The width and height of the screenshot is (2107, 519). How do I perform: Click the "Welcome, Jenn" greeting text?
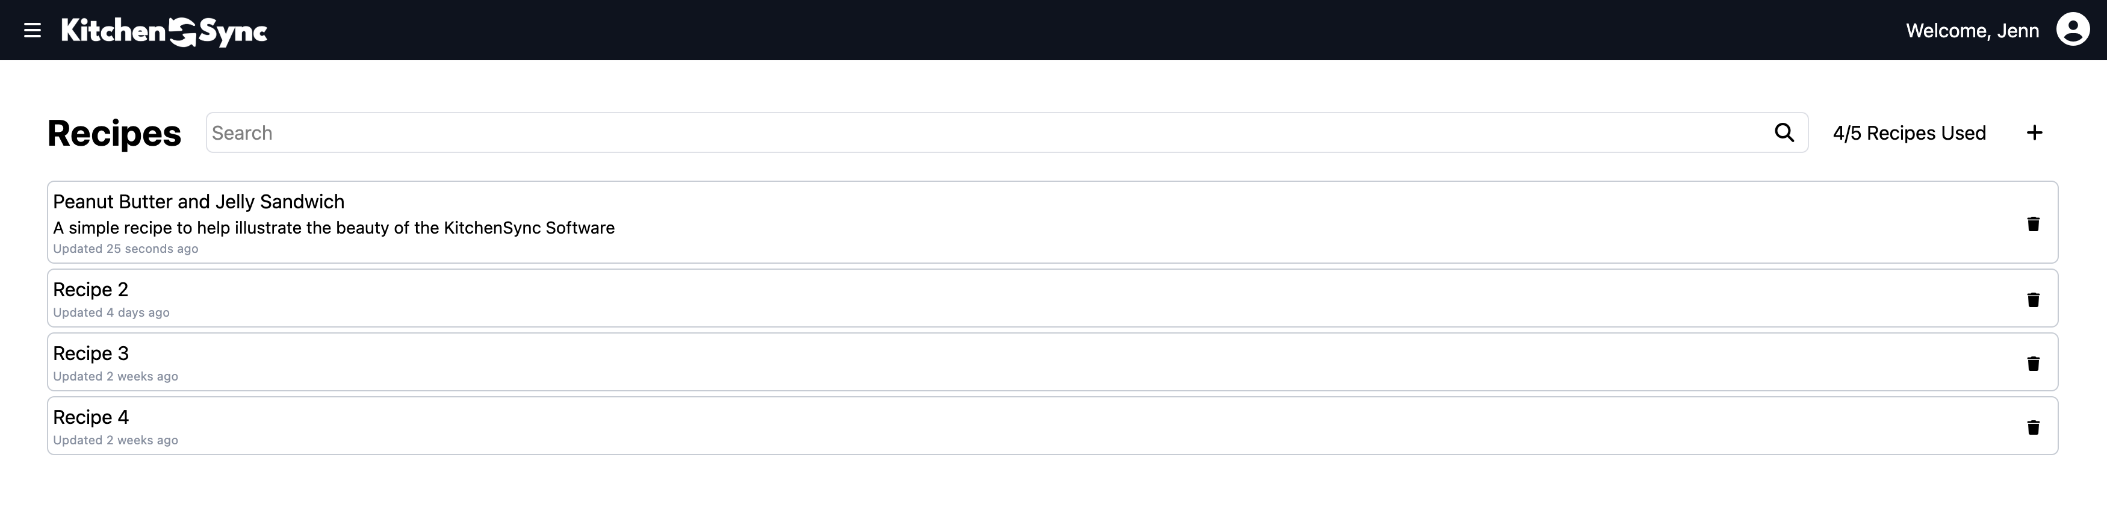pos(1971,31)
